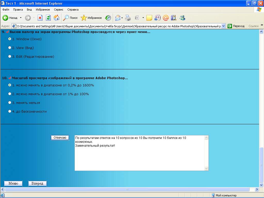This screenshot has width=264, height=198.
Task: Click the Вперед button
Action: pos(37,183)
